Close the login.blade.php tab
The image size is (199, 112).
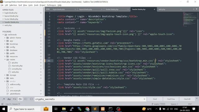click(75, 9)
